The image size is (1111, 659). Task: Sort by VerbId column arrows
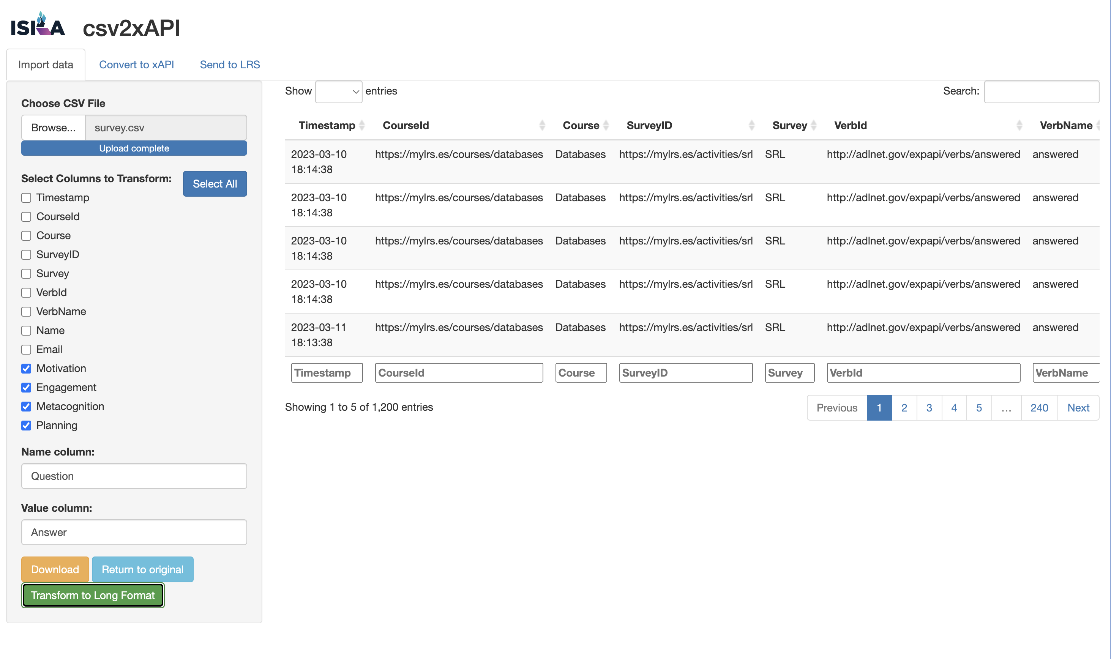point(1019,125)
